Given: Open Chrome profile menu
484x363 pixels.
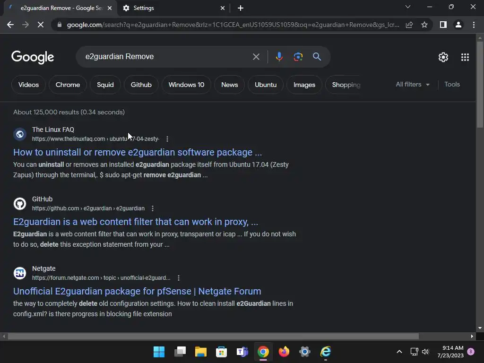Looking at the screenshot, I should [x=458, y=25].
